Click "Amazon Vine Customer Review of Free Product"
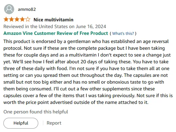Viewport: 176px width, 132px height. [x=56, y=33]
